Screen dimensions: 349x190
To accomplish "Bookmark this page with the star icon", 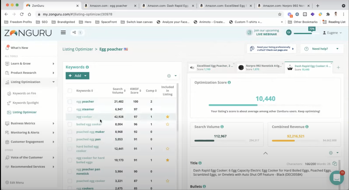I will (x=280, y=14).
